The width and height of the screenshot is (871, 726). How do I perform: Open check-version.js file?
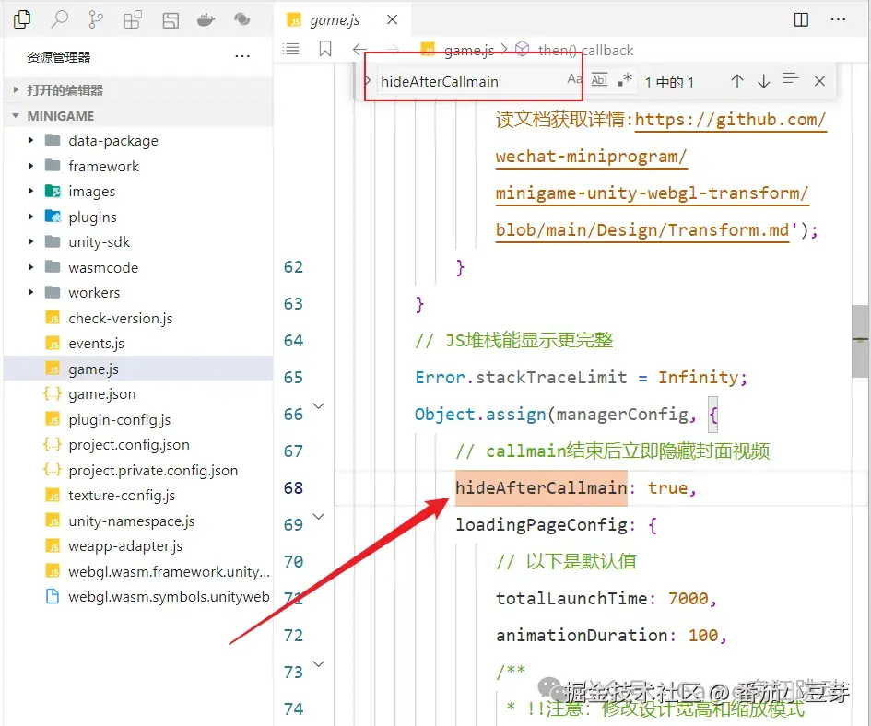click(x=120, y=318)
